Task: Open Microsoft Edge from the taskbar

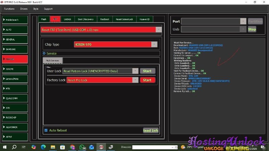Action: coord(43,147)
